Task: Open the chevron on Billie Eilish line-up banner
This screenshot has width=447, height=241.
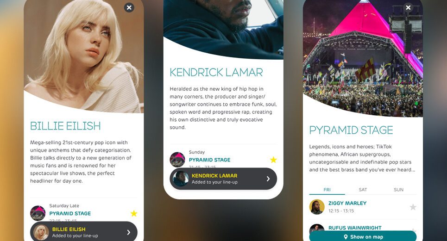Action: coord(129,233)
